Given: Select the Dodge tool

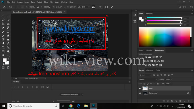Looking at the screenshot, I should pyautogui.click(x=3, y=43).
